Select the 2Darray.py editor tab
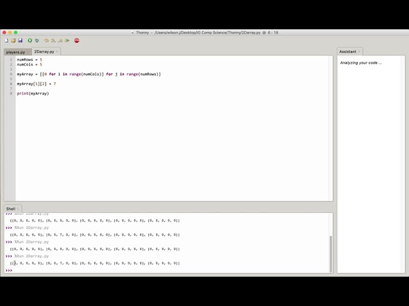Screen dimensions: 409x306 tap(44, 52)
